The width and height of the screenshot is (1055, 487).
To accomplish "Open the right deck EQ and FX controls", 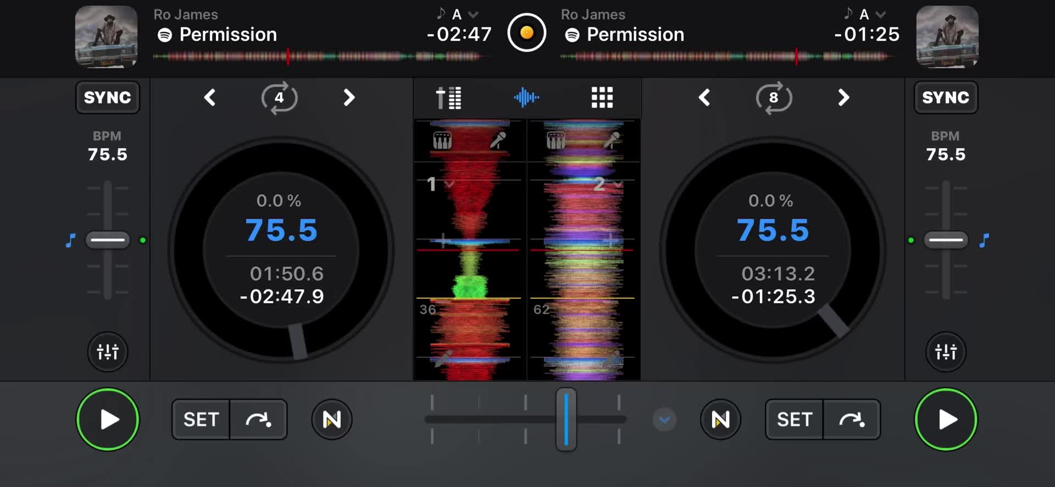I will pos(946,351).
